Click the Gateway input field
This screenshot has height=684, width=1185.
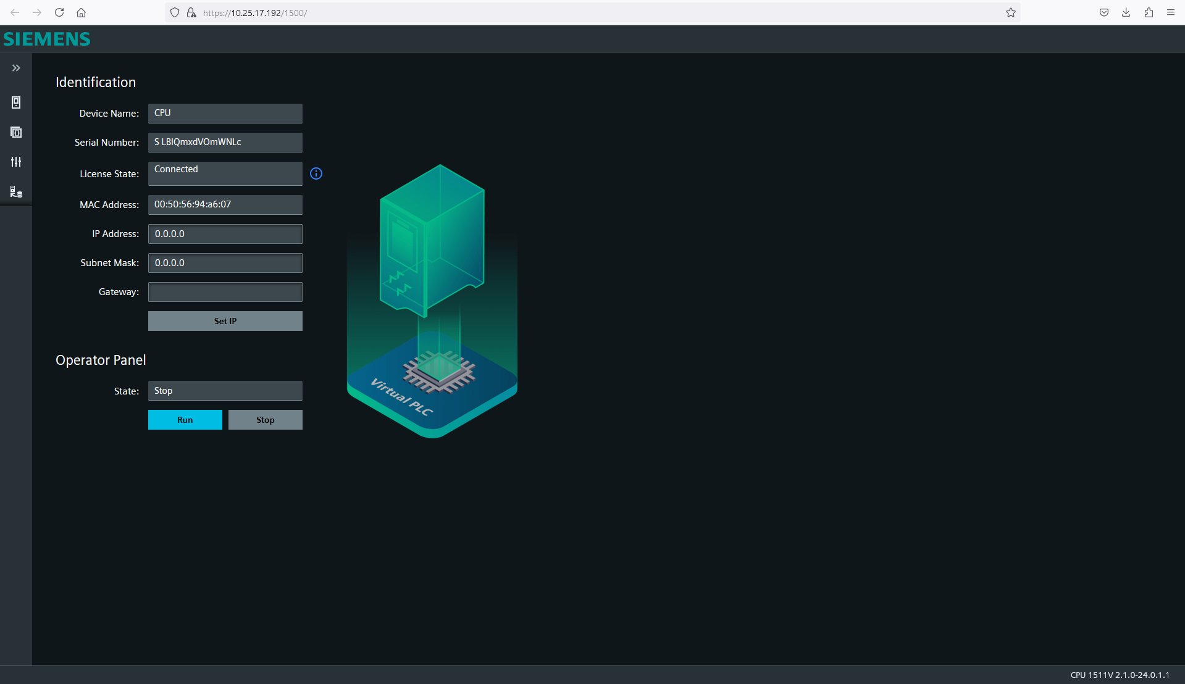[225, 292]
